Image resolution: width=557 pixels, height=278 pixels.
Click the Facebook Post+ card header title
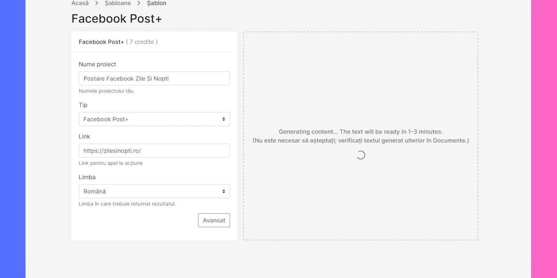pyautogui.click(x=101, y=42)
